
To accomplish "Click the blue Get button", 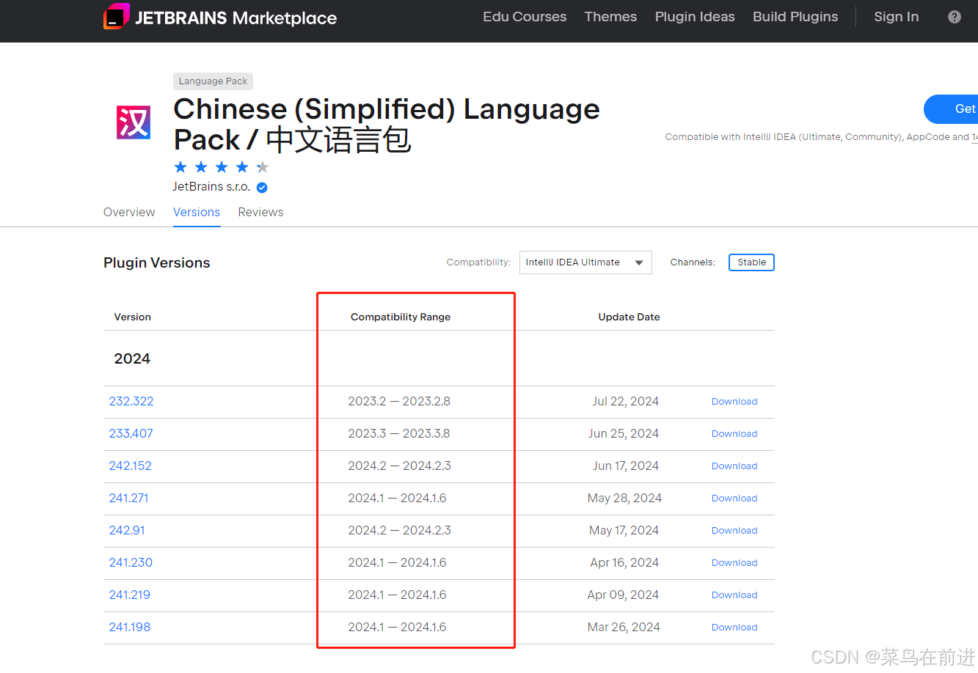I will point(952,109).
